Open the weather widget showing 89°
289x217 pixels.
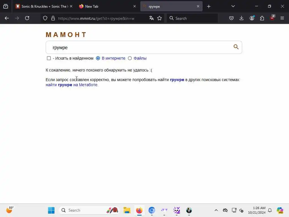coord(10,210)
